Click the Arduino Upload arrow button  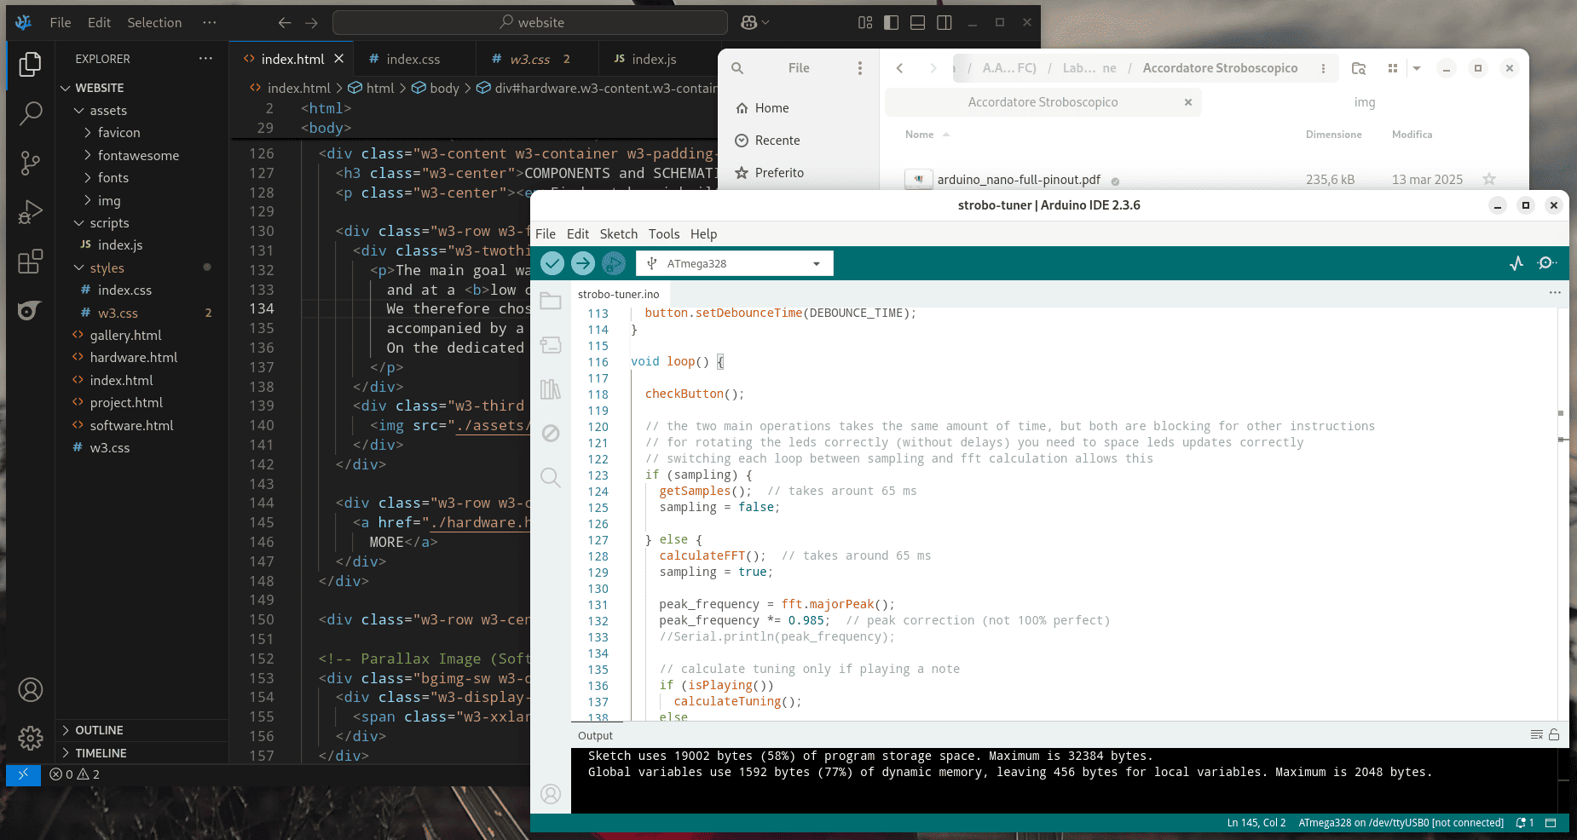pos(583,263)
